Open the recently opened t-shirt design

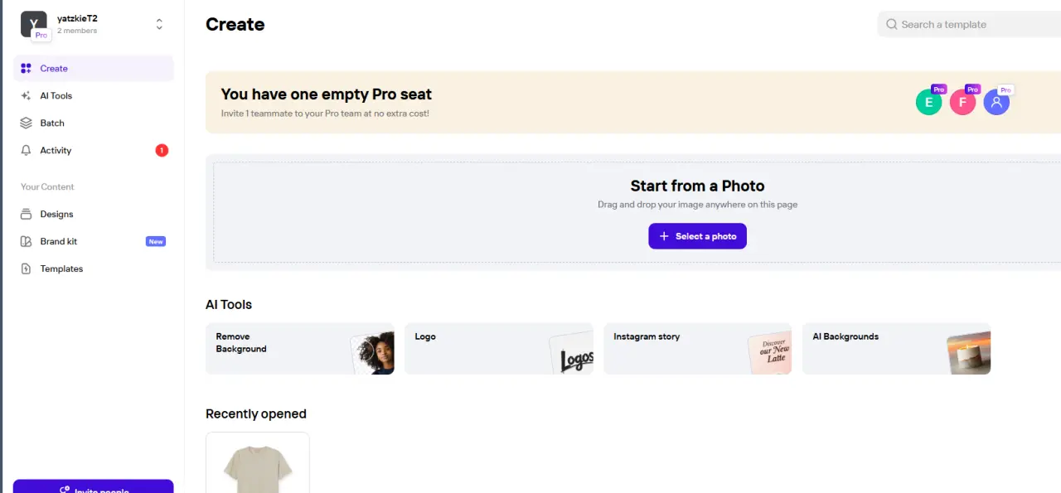258,462
